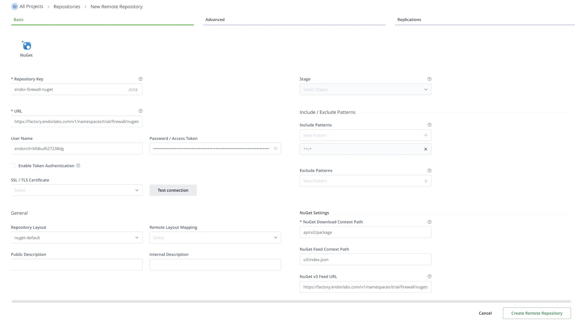Image resolution: width=575 pixels, height=327 pixels.
Task: Focus the NuGet Download Context Path field
Action: click(x=365, y=232)
